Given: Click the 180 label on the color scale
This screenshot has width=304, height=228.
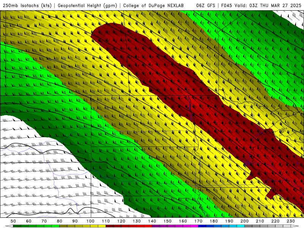Looking at the screenshot, I should pos(214,221).
